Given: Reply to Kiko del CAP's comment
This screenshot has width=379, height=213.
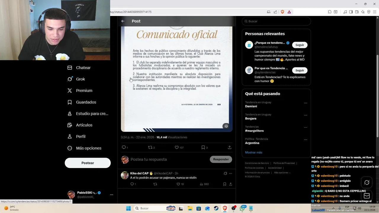Looking at the screenshot, I should coord(132,184).
